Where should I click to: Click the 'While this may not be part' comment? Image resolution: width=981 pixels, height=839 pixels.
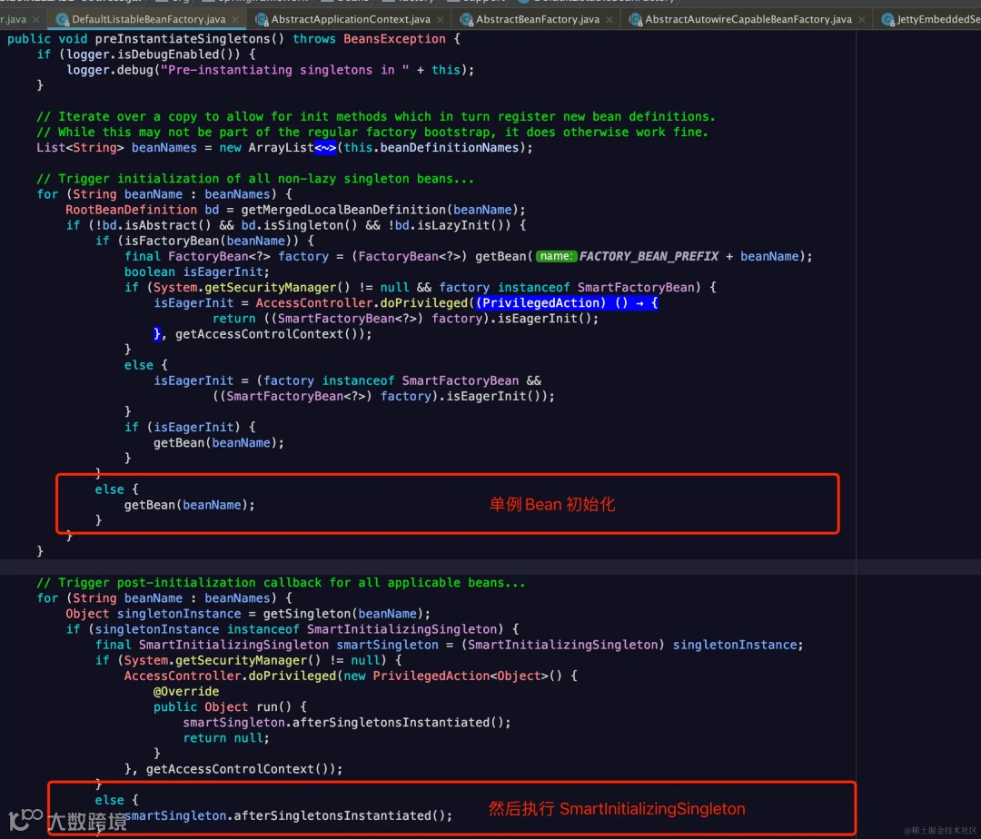point(372,133)
